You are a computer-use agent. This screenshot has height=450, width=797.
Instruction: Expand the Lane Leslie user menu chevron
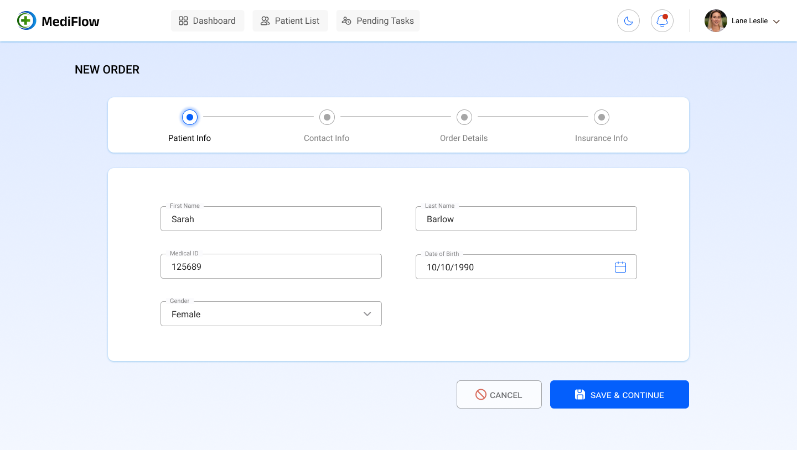click(777, 22)
